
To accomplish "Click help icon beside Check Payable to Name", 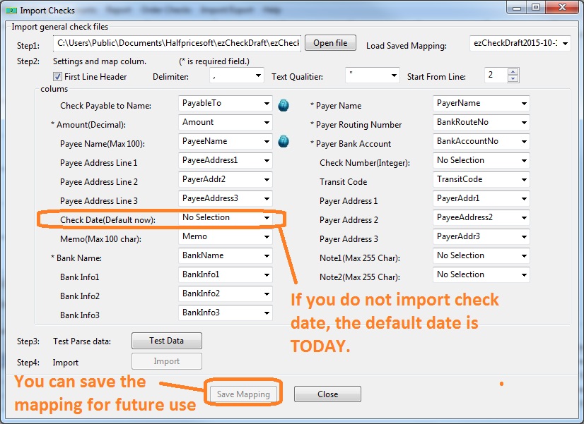I will click(x=283, y=105).
